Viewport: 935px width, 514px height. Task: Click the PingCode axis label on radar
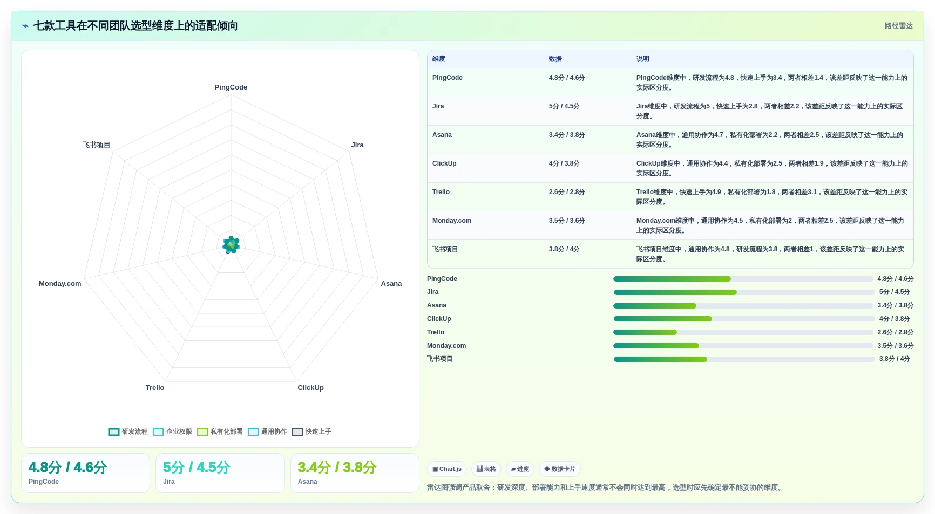pyautogui.click(x=231, y=87)
